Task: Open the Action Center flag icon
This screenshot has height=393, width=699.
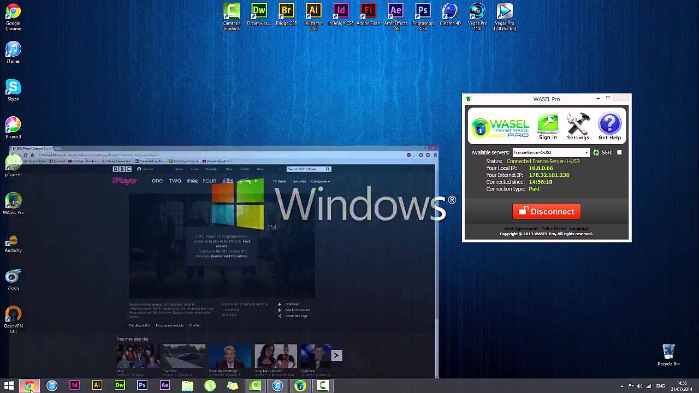Action: click(631, 386)
